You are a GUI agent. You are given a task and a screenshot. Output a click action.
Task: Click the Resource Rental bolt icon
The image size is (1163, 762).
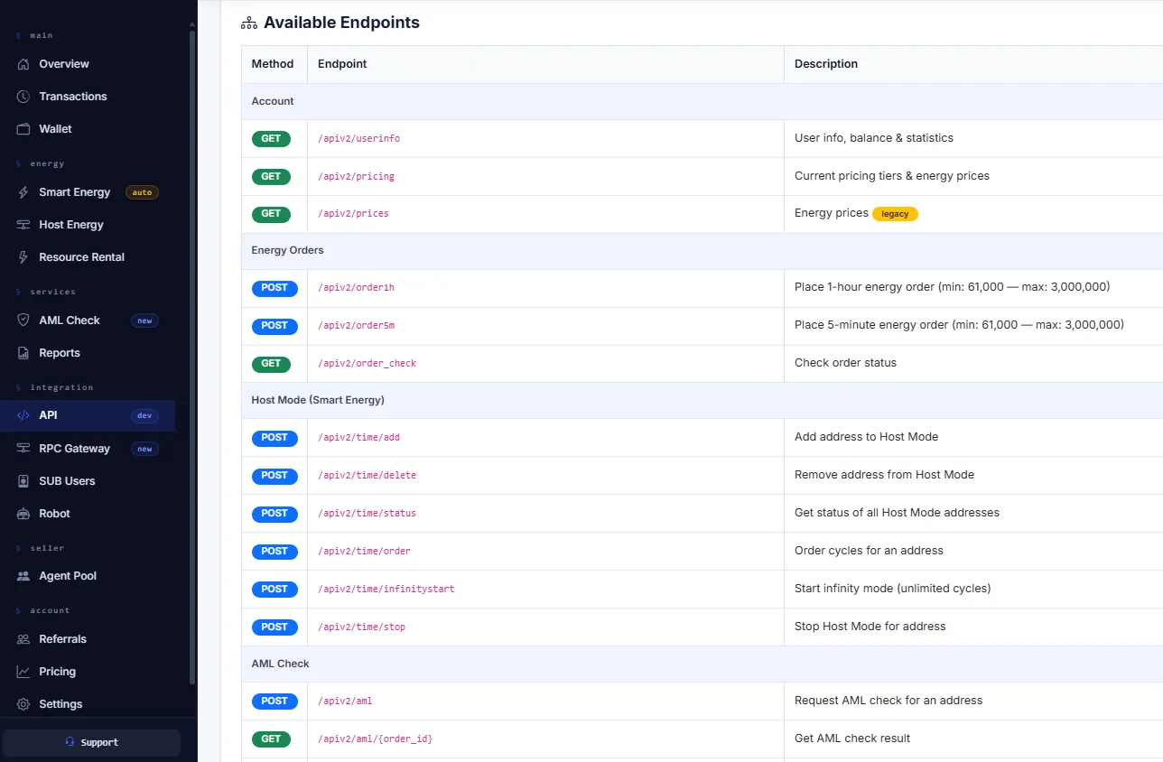[x=23, y=257]
